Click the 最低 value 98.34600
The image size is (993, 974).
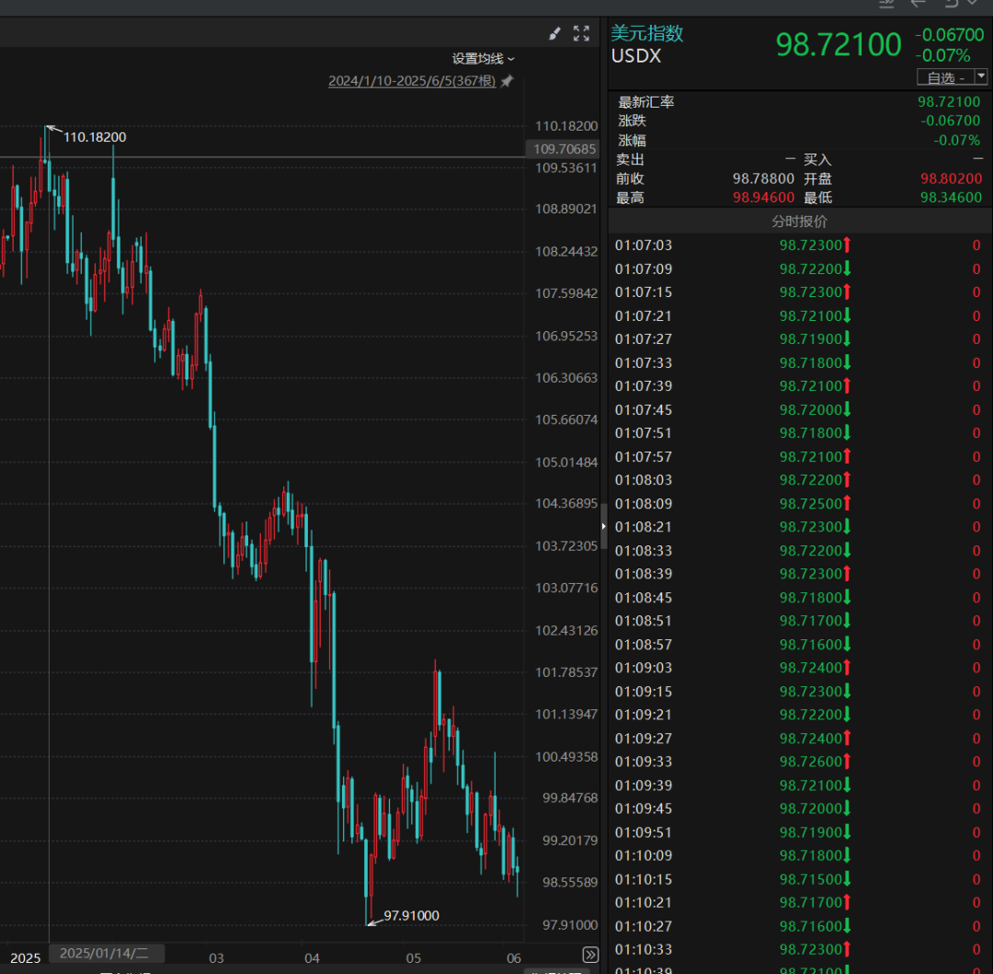952,198
